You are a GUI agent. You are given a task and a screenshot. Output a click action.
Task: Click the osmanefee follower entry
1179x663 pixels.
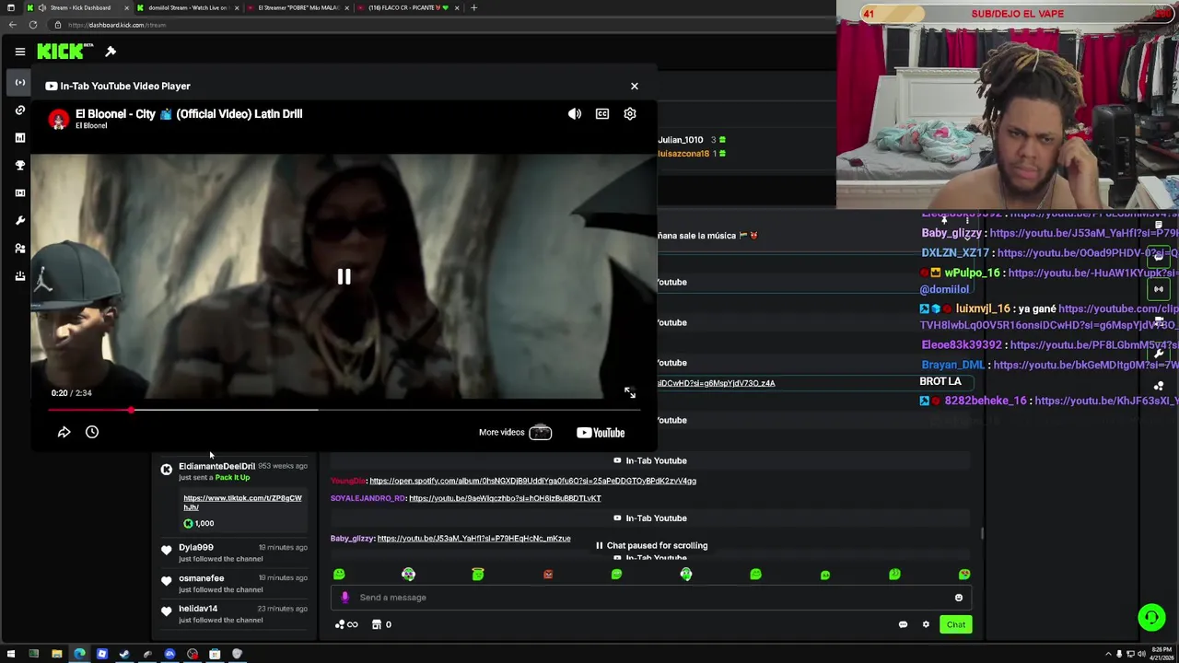(x=234, y=583)
